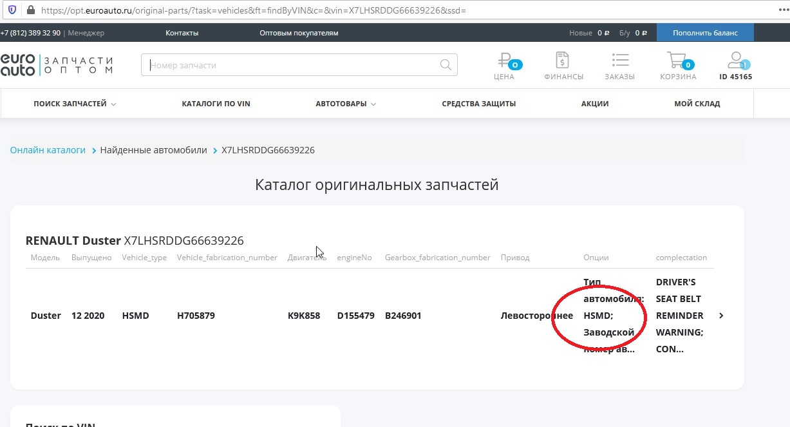Click the engineNo column header
Screen dimensions: 790x427
(x=354, y=258)
